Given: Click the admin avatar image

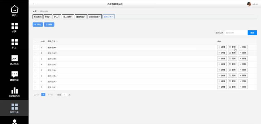Looking at the screenshot, I should point(249,4).
